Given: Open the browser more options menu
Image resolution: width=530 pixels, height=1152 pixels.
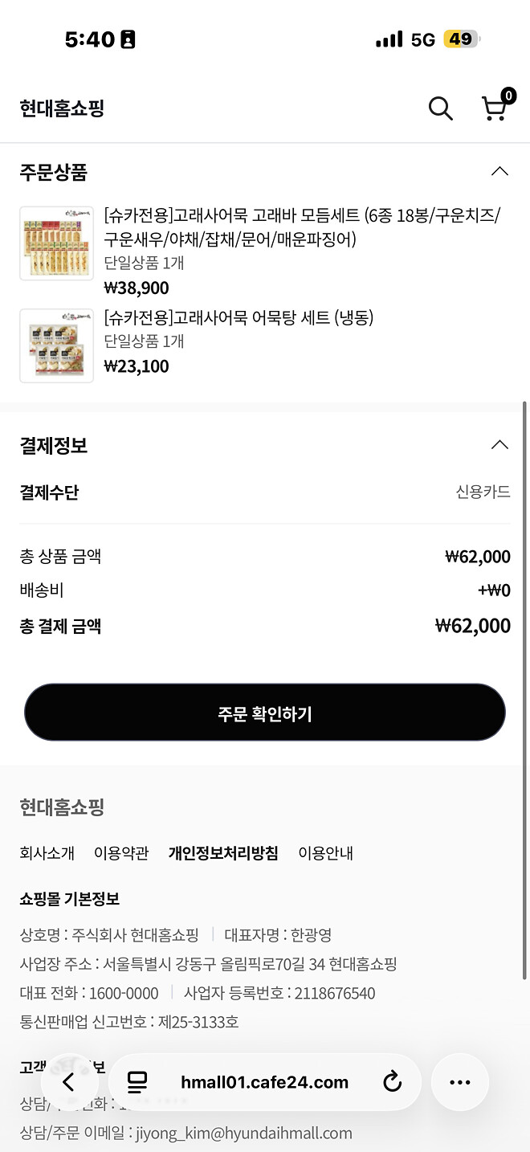Looking at the screenshot, I should pos(459,1081).
